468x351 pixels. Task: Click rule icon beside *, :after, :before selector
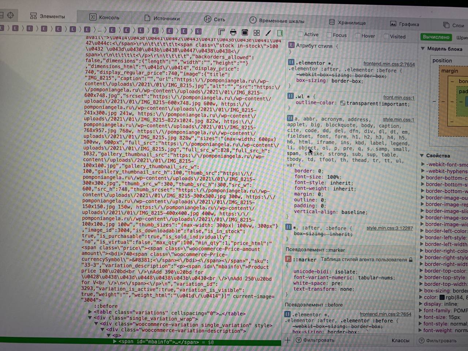point(288,227)
